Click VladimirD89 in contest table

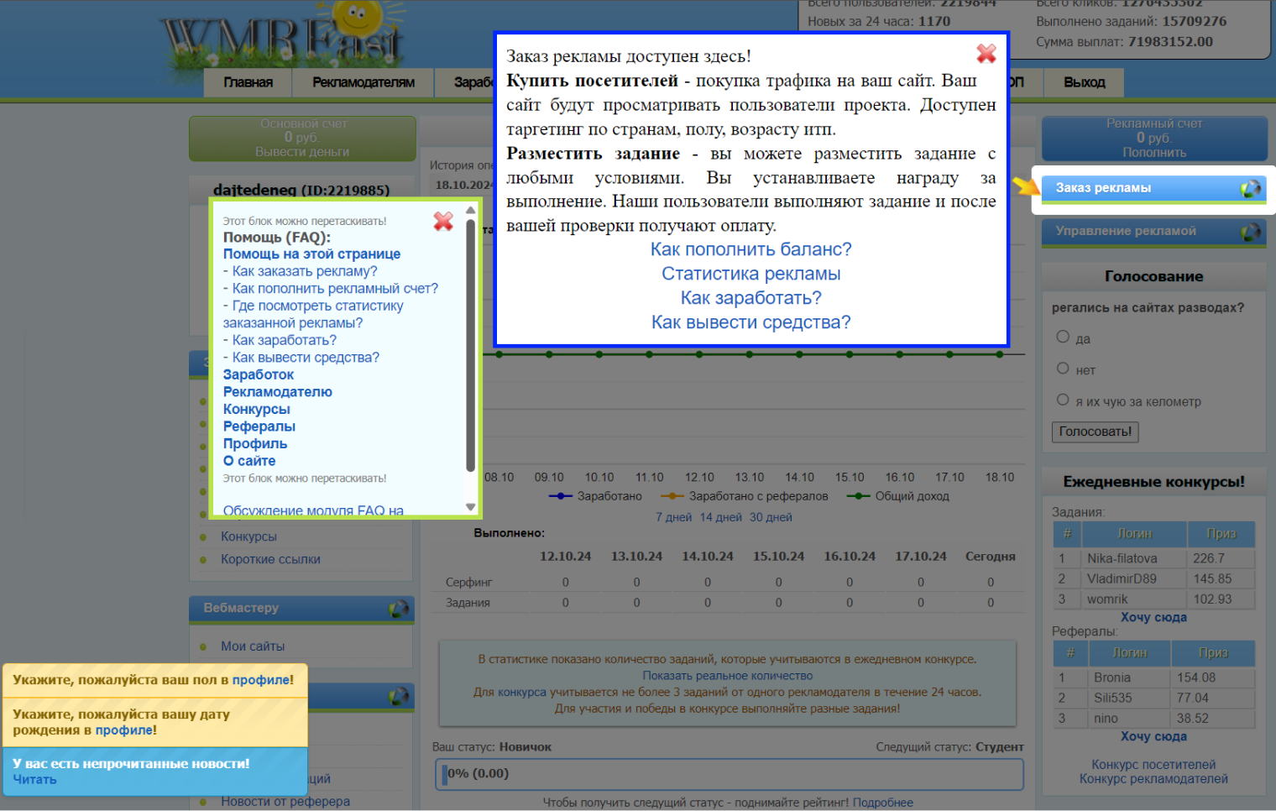coord(1122,578)
